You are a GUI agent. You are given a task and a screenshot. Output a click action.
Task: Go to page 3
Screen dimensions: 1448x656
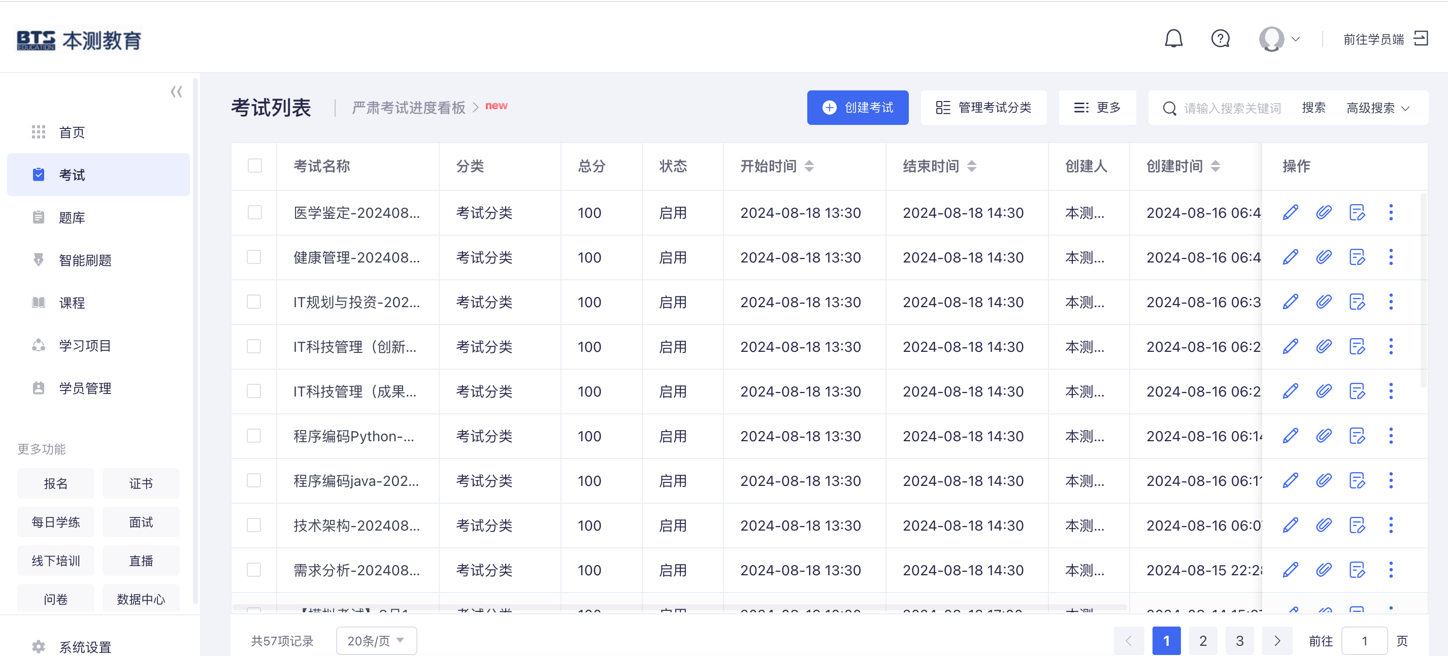click(x=1239, y=641)
